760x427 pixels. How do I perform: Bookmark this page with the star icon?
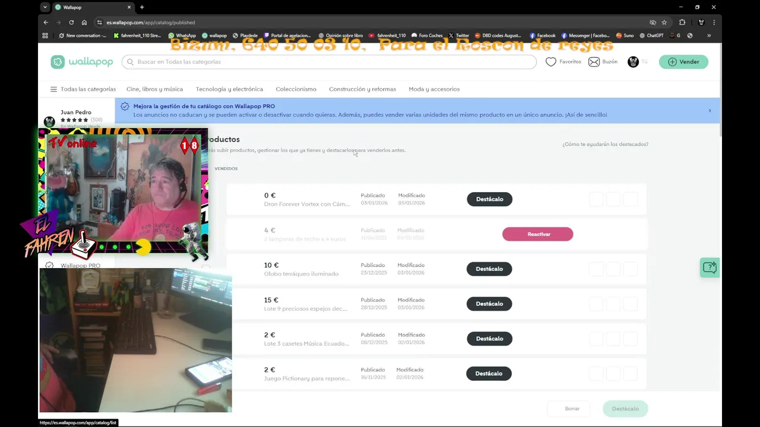(x=664, y=23)
